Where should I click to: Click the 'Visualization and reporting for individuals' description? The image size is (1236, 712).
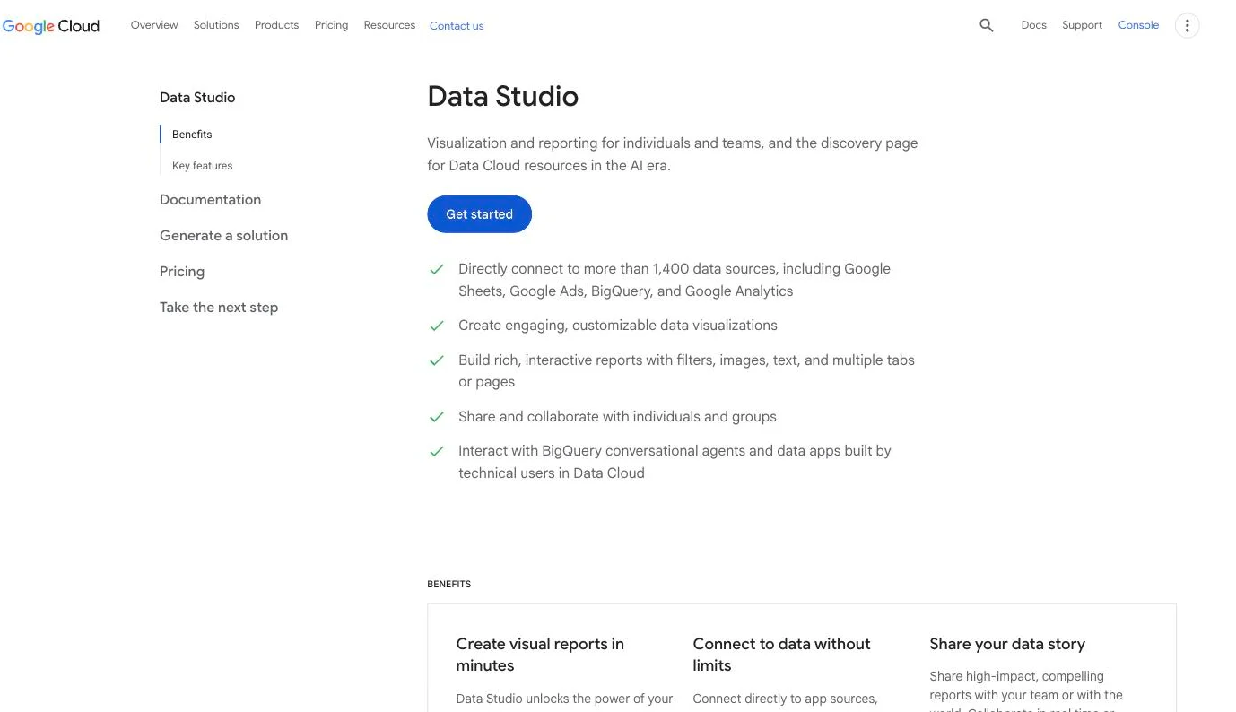pyautogui.click(x=672, y=154)
